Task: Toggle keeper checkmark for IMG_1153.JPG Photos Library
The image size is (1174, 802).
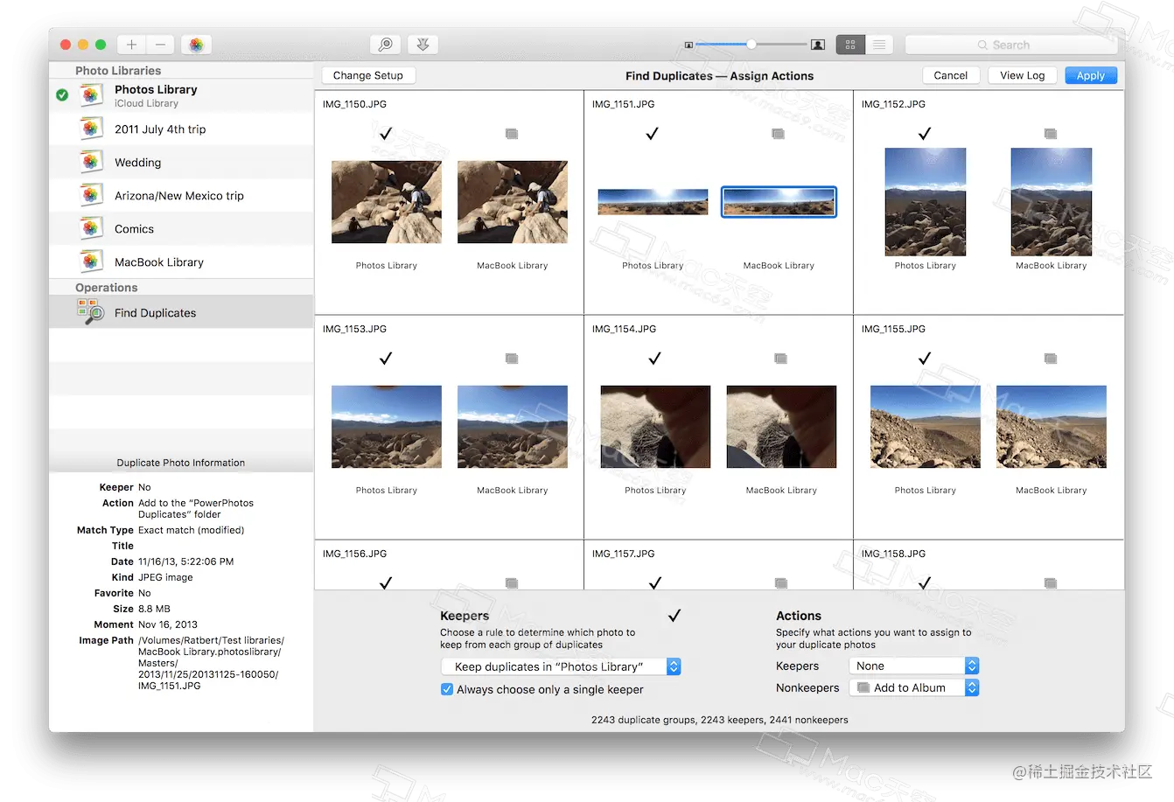Action: click(x=386, y=359)
